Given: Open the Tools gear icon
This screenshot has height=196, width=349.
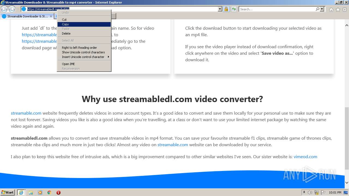Looking at the screenshot, I should click(345, 10).
